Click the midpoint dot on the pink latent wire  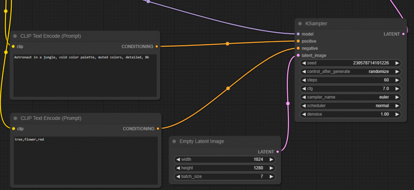(x=288, y=103)
